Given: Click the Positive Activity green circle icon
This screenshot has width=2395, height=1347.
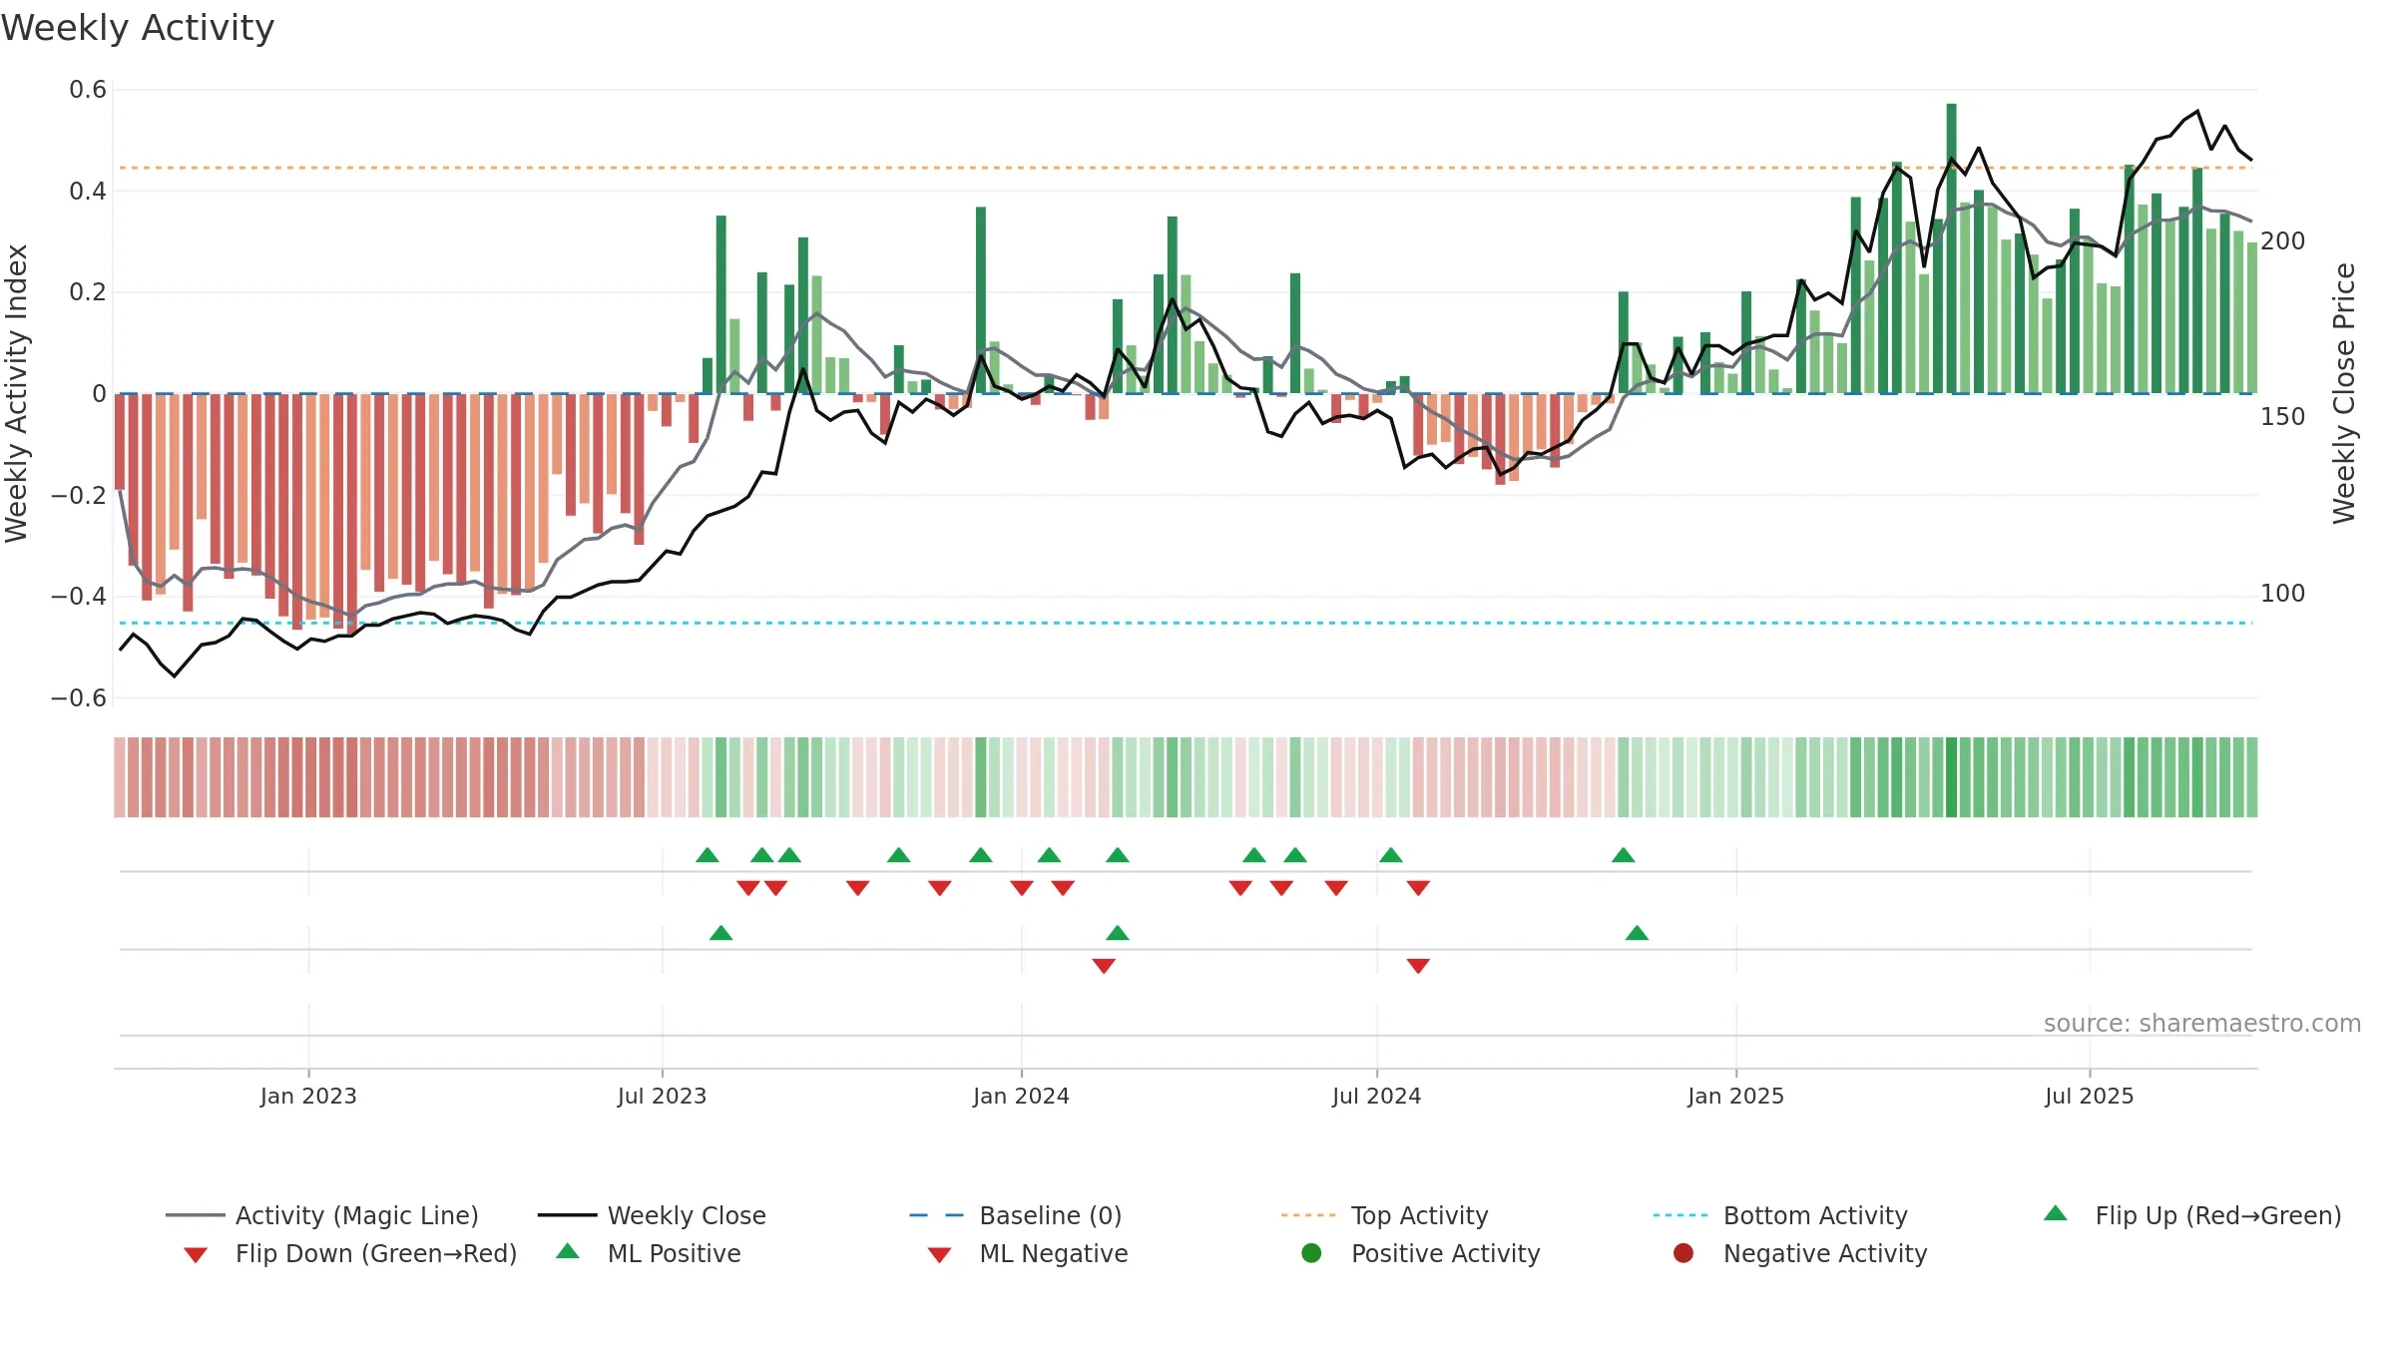Looking at the screenshot, I should [1311, 1253].
